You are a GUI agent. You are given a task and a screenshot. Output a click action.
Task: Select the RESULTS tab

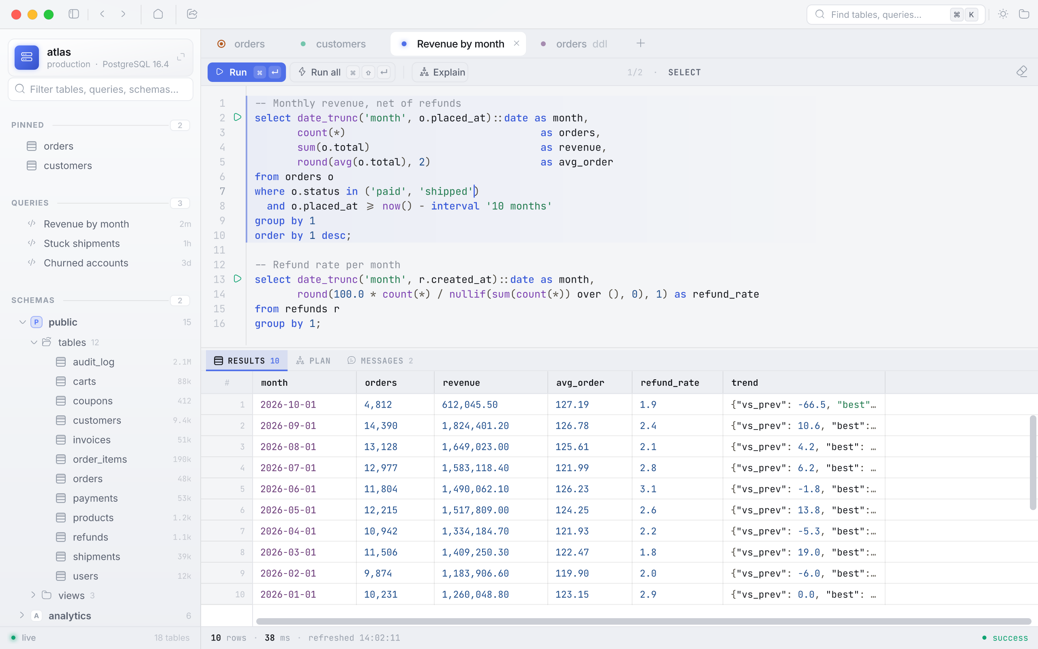point(247,361)
